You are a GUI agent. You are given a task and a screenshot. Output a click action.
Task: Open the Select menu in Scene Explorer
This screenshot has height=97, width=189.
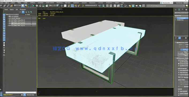[6, 9]
